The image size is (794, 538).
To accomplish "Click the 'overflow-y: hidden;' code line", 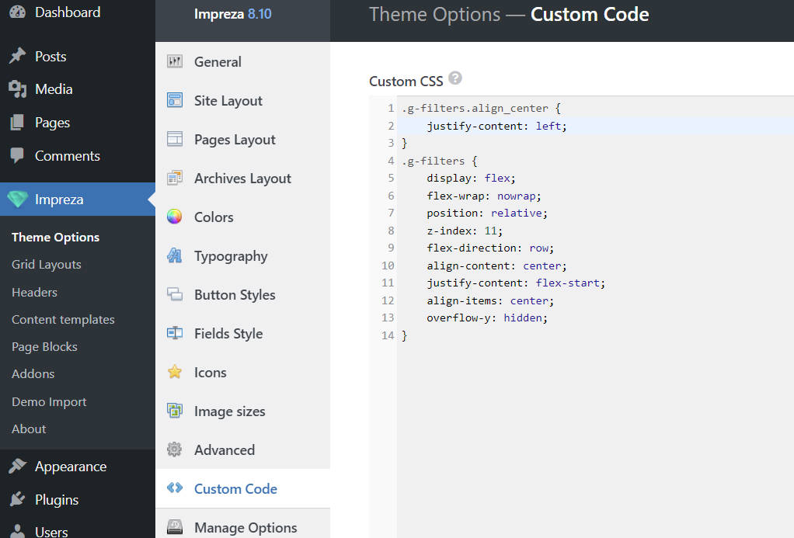I will pos(486,318).
